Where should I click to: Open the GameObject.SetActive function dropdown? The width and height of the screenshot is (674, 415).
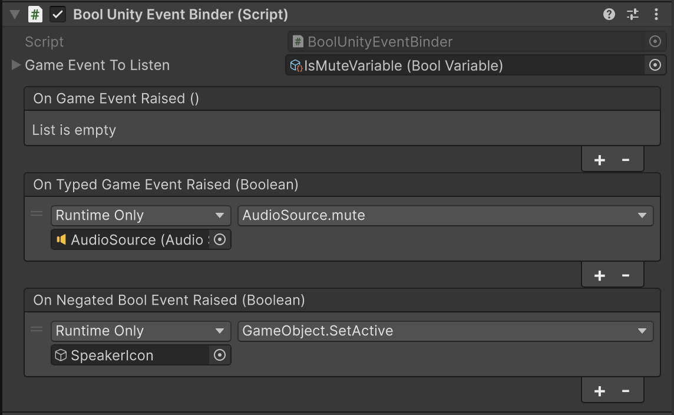pos(445,331)
